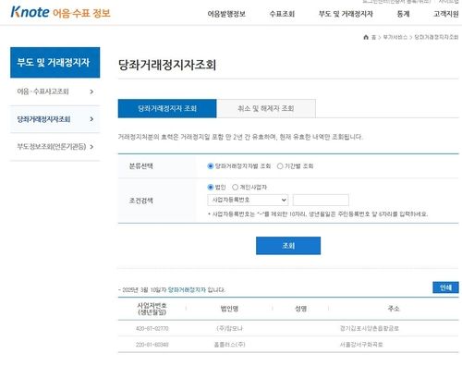Click the 조회 search button

click(288, 246)
